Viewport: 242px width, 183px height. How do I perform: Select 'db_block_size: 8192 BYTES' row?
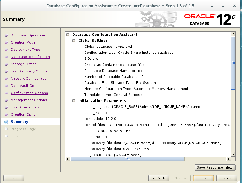[107, 131]
